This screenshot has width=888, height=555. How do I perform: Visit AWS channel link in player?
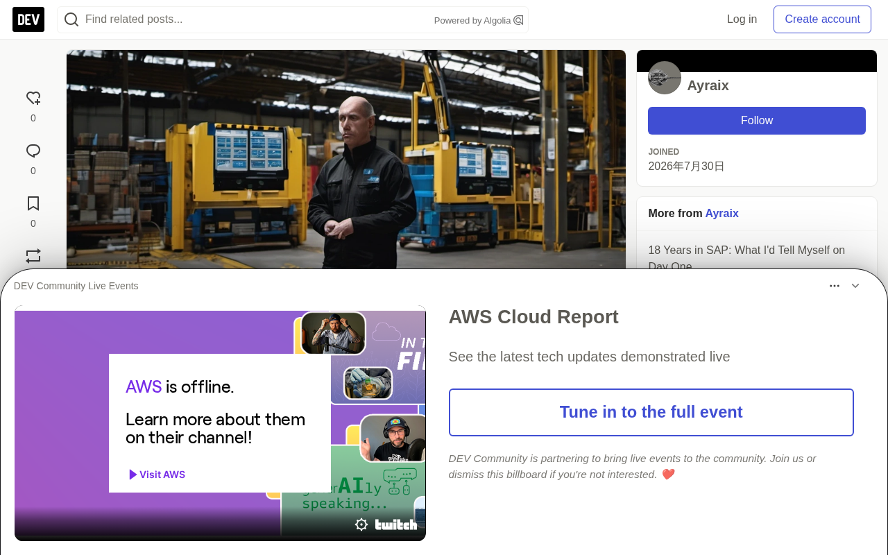tap(157, 475)
